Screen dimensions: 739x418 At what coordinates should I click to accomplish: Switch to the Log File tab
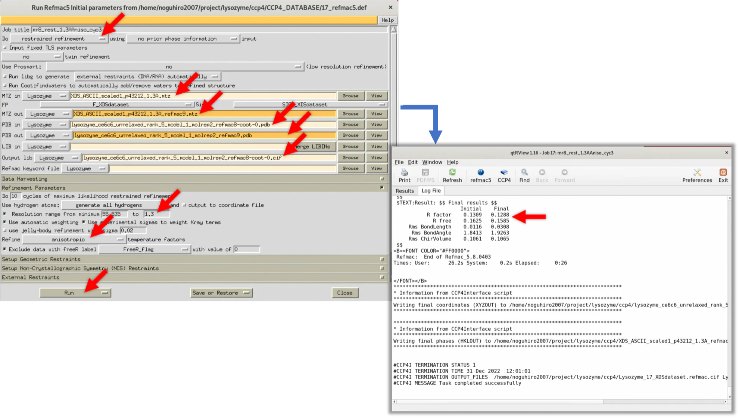point(431,190)
